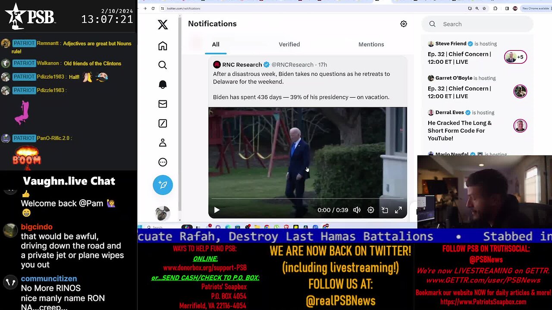Open Derral Eves host name
The width and height of the screenshot is (552, 310).
point(449,112)
